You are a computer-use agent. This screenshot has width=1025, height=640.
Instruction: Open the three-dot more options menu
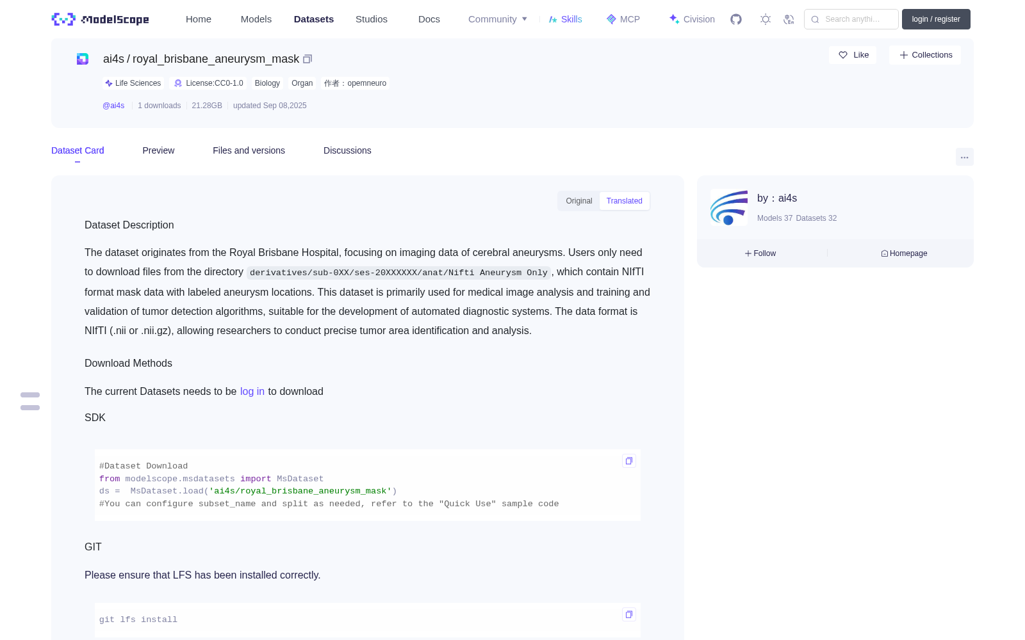(965, 157)
